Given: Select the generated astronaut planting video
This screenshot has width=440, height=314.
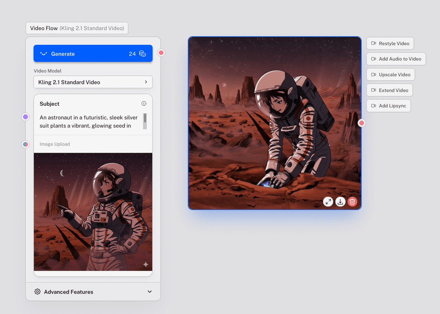Looking at the screenshot, I should 275,123.
